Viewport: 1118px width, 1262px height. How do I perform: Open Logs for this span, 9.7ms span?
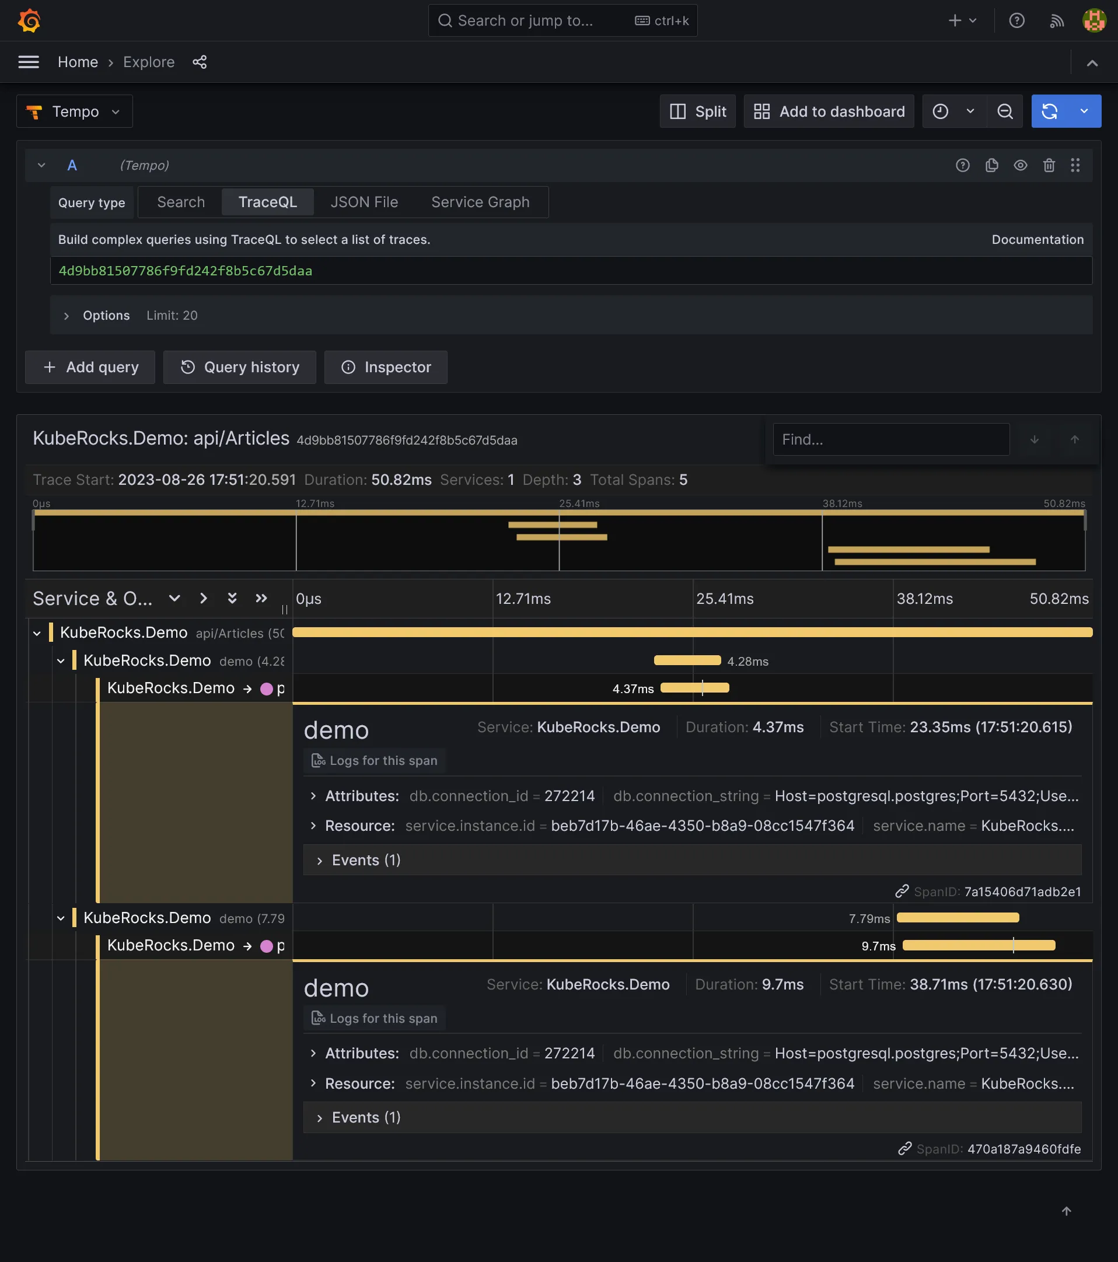374,1018
